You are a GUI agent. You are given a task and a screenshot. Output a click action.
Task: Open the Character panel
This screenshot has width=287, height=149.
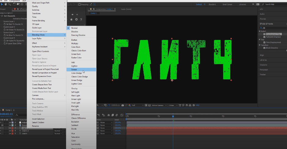click(x=263, y=65)
